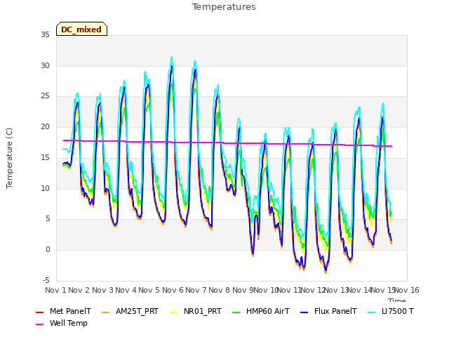Toggle AM25T_PRT legend entry

(130, 312)
